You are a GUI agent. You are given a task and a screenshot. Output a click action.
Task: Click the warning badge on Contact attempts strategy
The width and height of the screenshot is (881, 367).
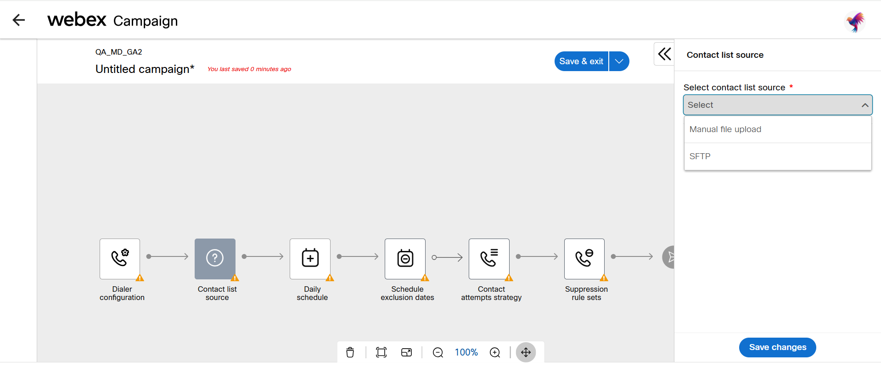pos(509,278)
